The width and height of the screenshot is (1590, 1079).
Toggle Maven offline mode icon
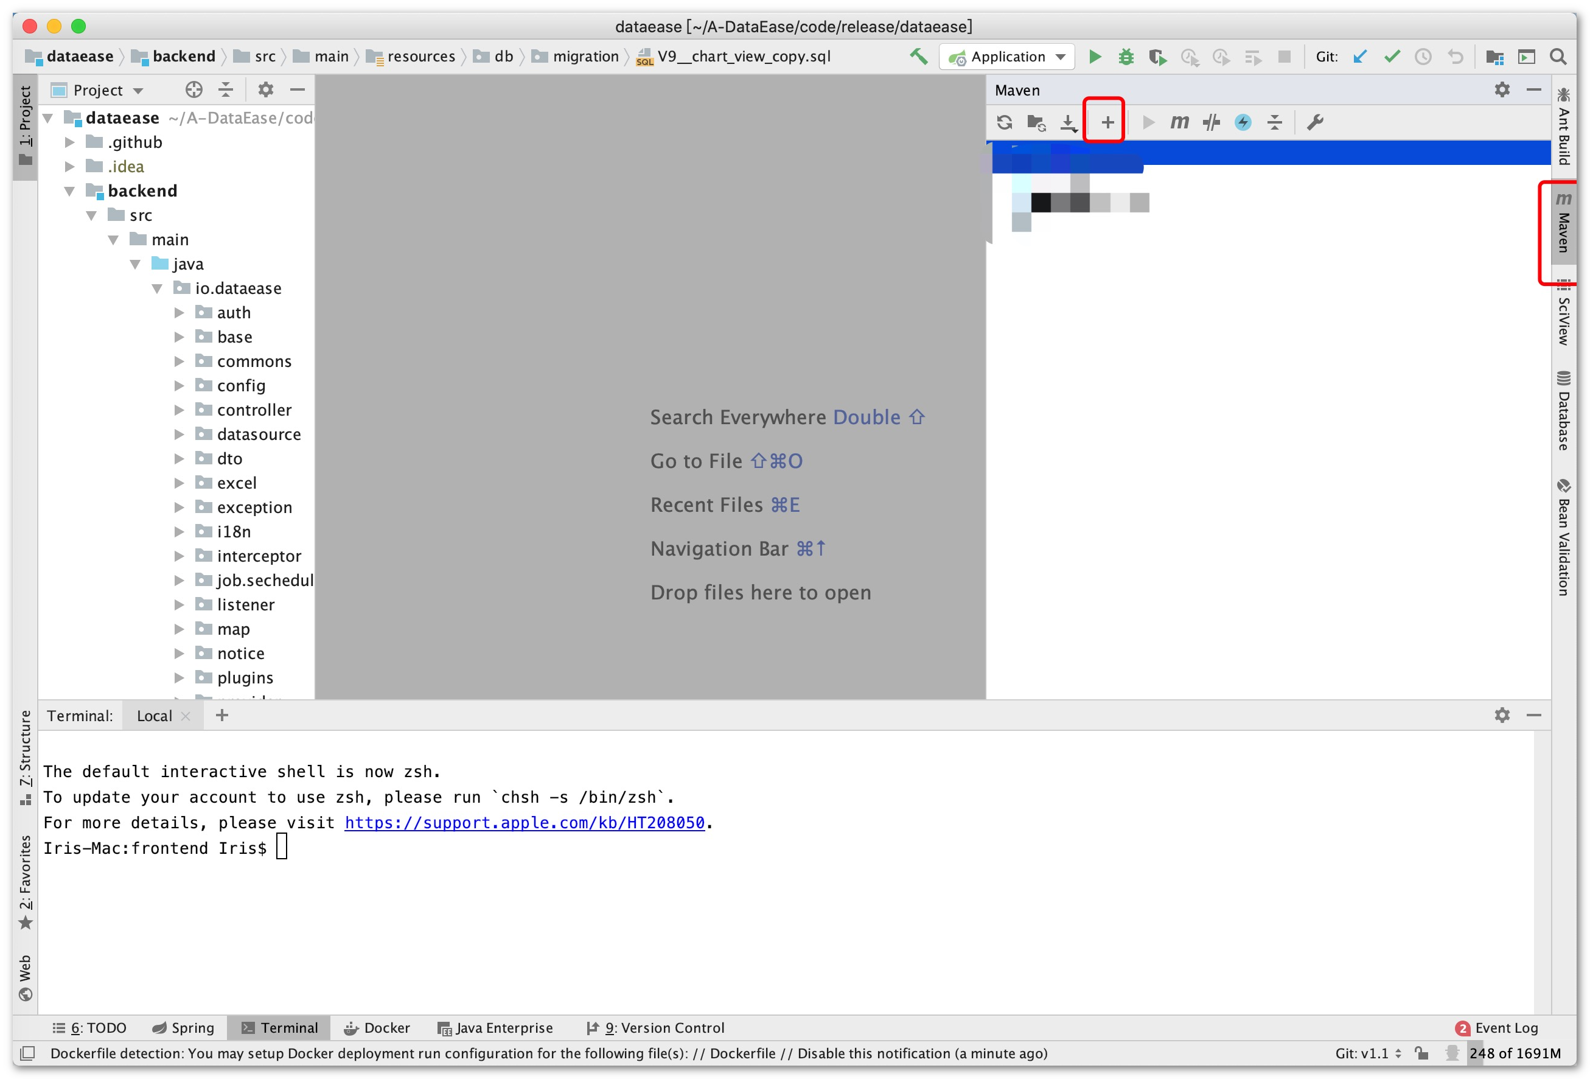point(1211,122)
